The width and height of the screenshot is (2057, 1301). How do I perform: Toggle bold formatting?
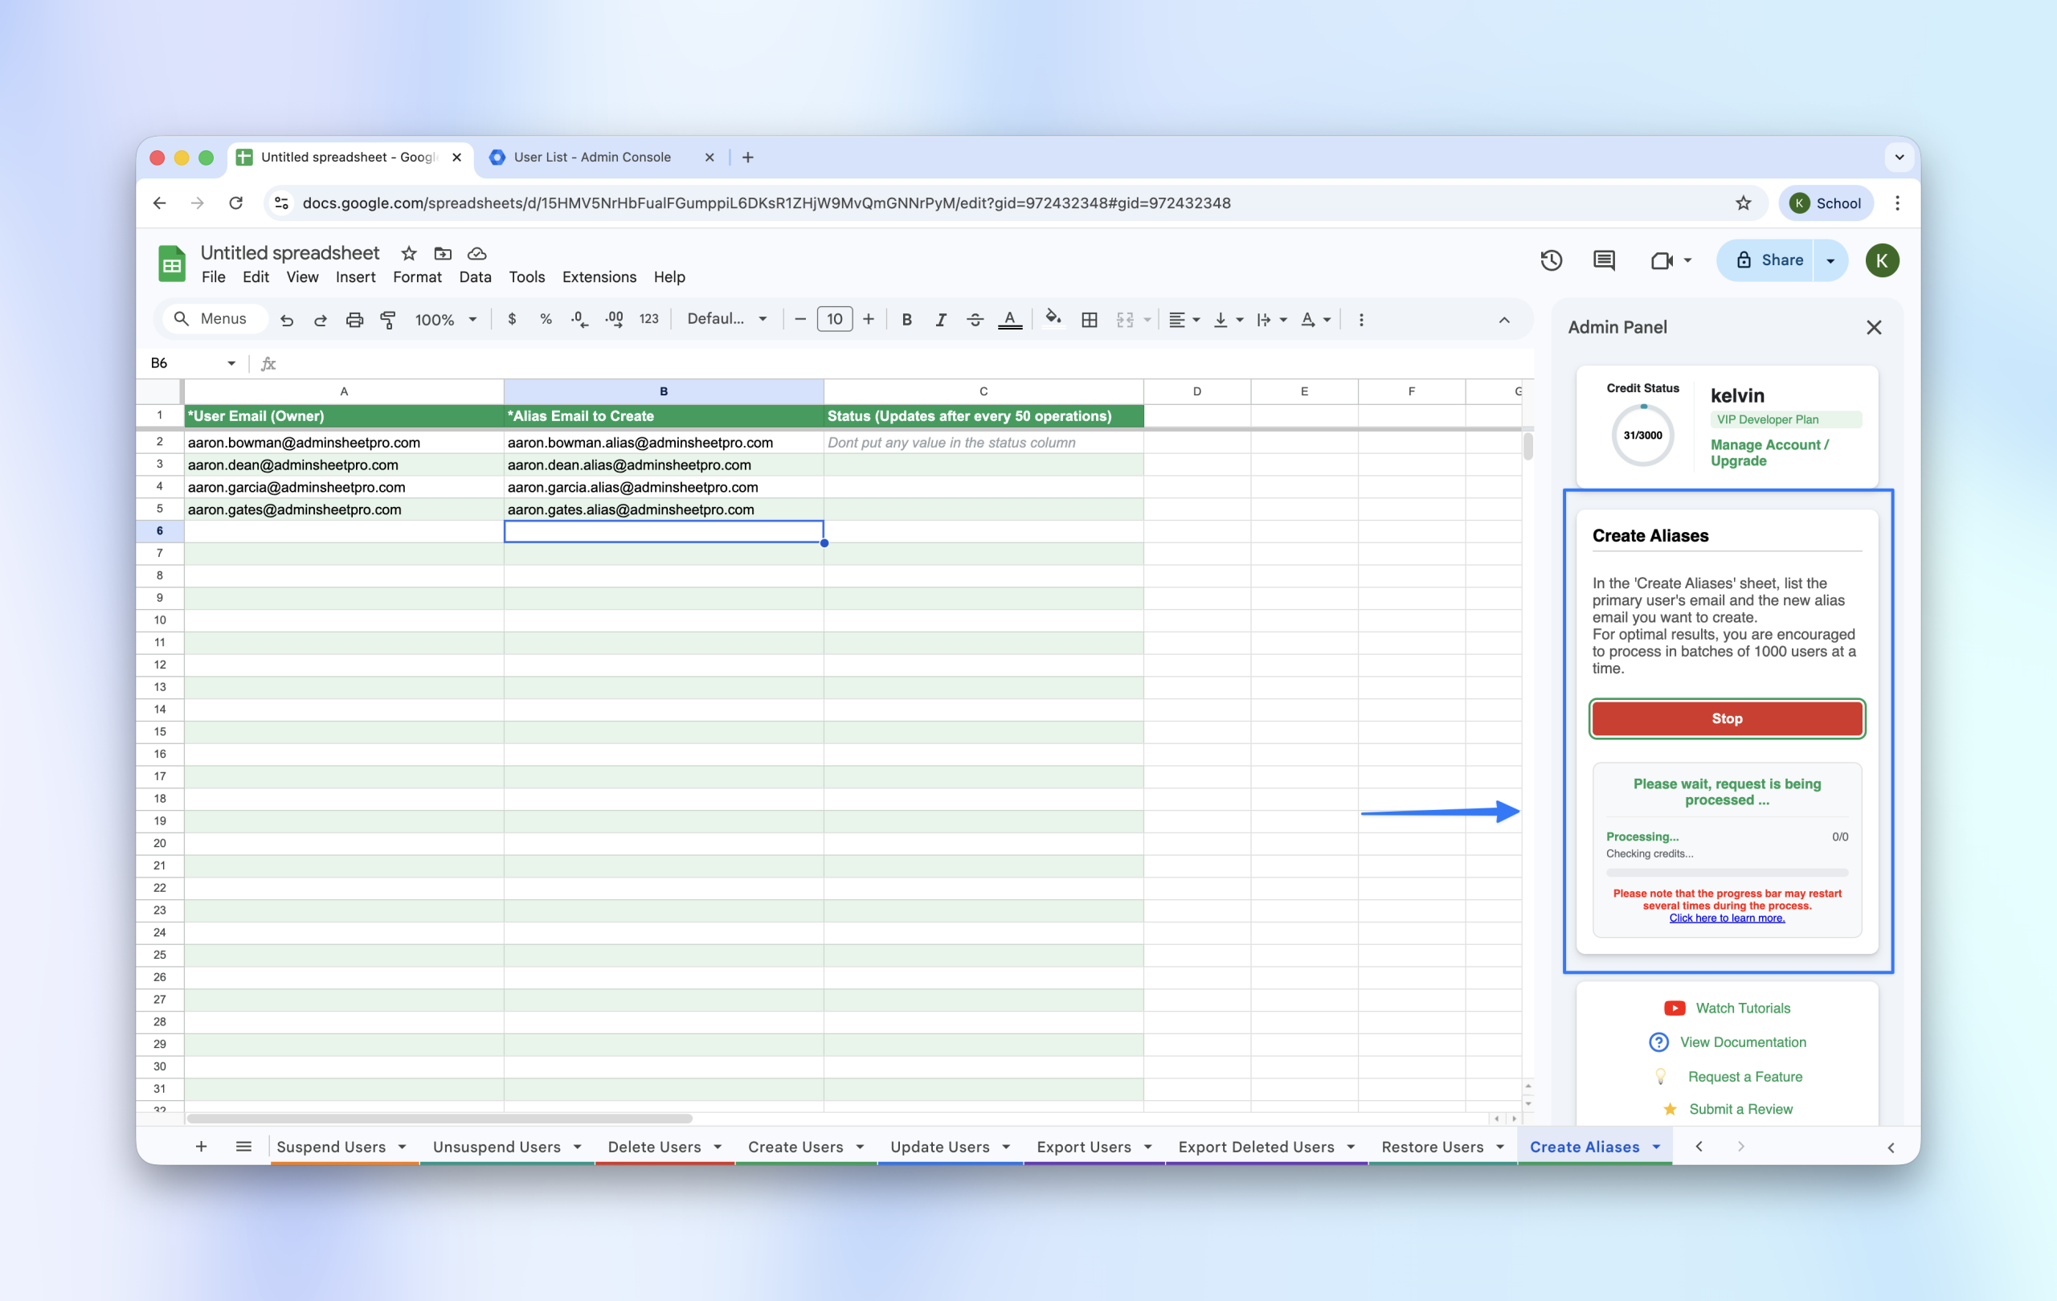click(906, 320)
